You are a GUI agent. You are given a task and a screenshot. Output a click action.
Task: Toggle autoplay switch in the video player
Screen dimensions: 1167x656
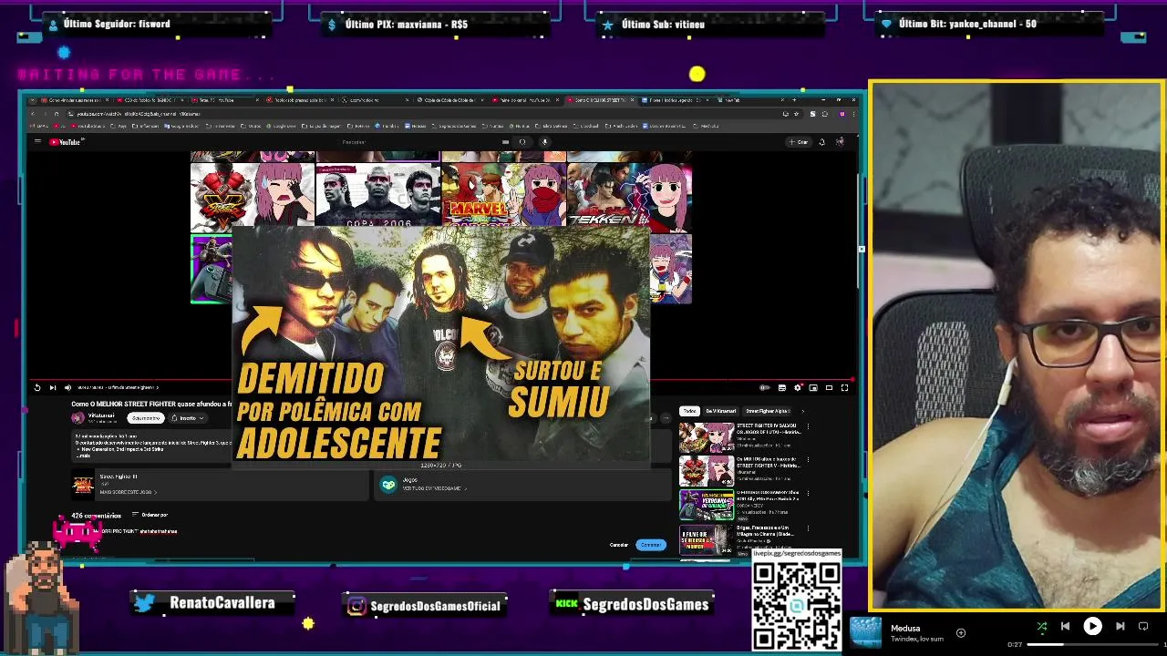[x=766, y=388]
